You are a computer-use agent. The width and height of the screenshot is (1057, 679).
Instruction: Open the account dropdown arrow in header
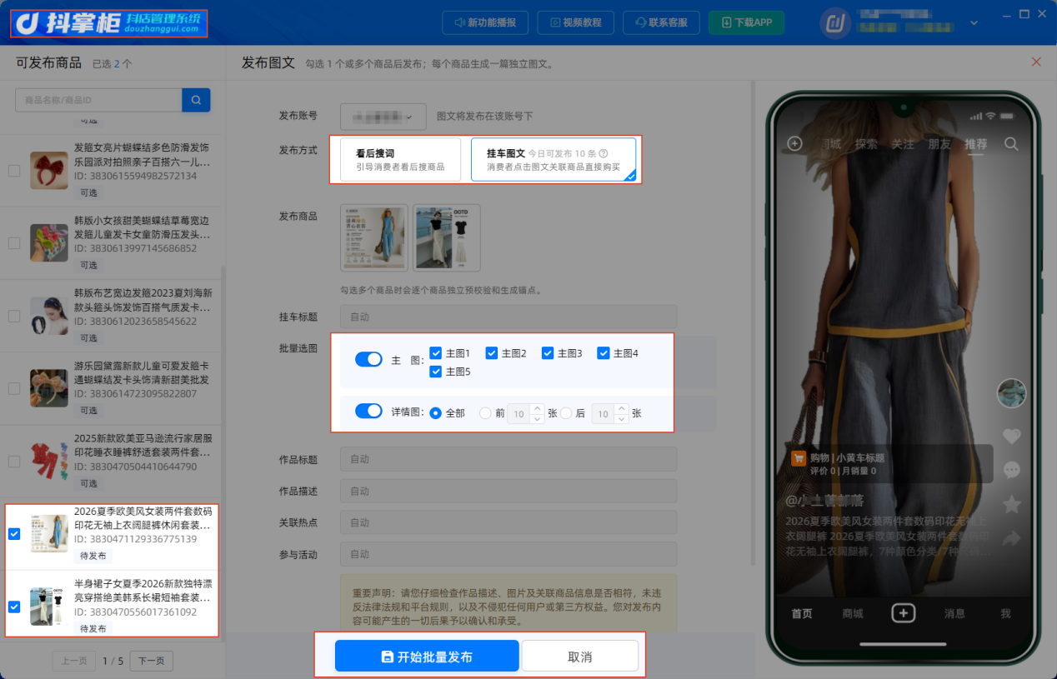click(x=973, y=23)
